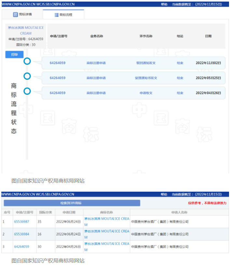This screenshot has height=265, width=231.
Task: Click applicant 中国贵州茅台酒厂 in row 2
Action: click(x=160, y=234)
